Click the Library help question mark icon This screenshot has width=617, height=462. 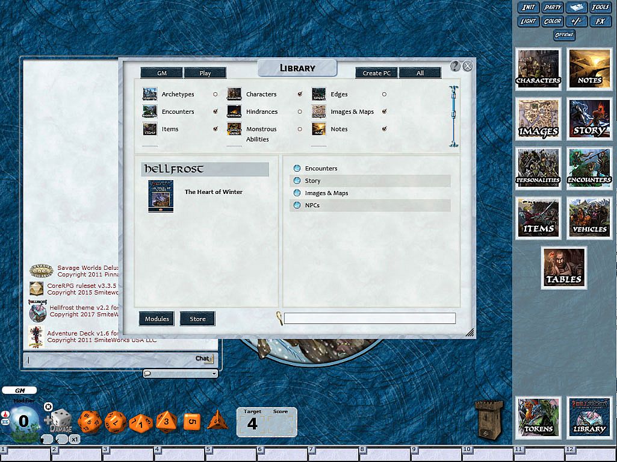(455, 66)
